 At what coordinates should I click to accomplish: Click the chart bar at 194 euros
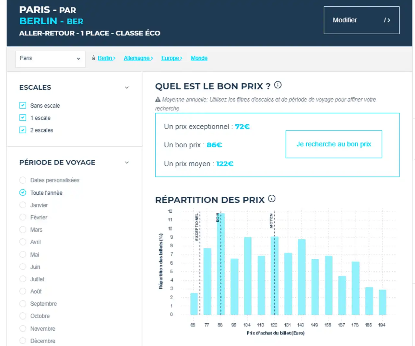383,302
